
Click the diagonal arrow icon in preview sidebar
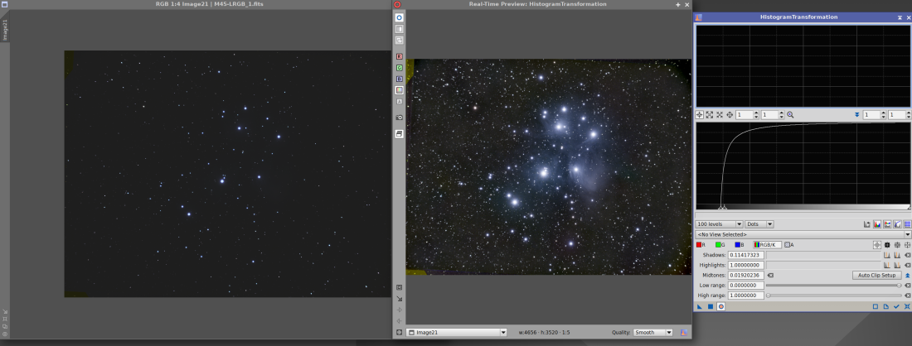[399, 298]
